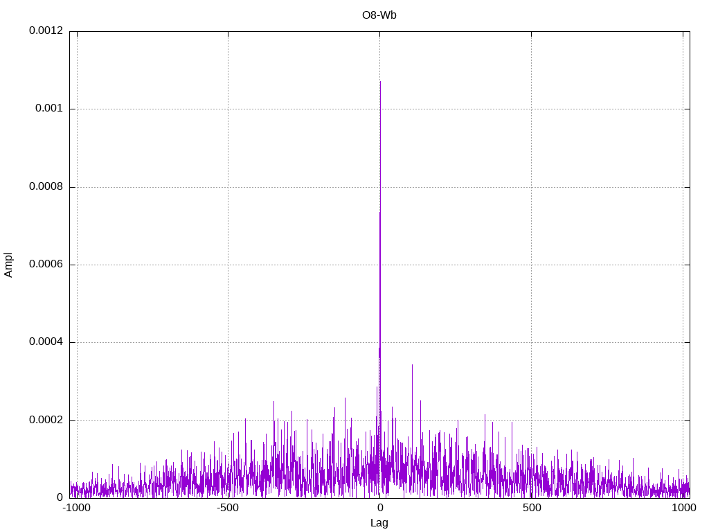Click the 0.0012 y-axis tick label
This screenshot has width=709, height=532.
click(x=46, y=30)
